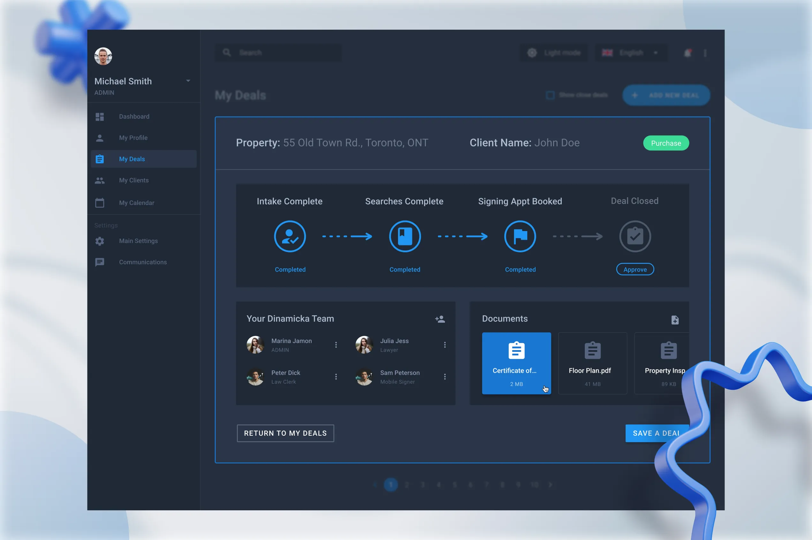The width and height of the screenshot is (812, 540).
Task: Click the add team member icon
Action: [x=440, y=319]
